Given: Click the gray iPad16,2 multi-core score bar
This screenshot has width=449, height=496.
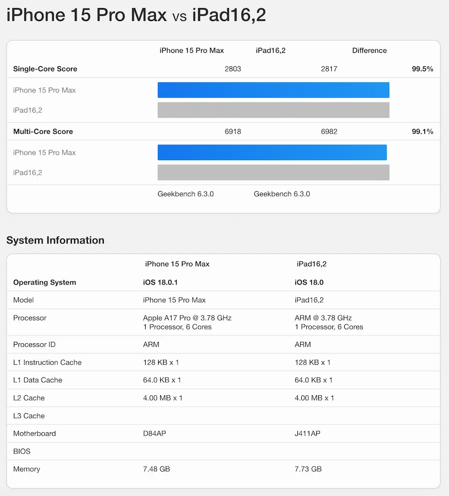Looking at the screenshot, I should 273,172.
